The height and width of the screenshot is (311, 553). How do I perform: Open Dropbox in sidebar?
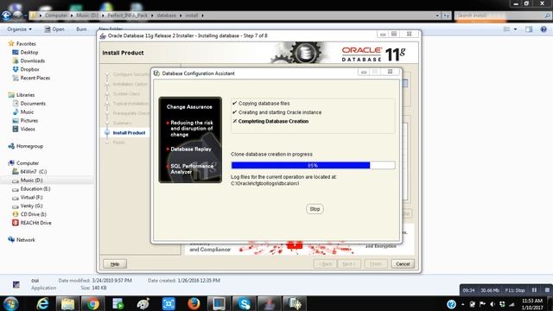point(29,69)
